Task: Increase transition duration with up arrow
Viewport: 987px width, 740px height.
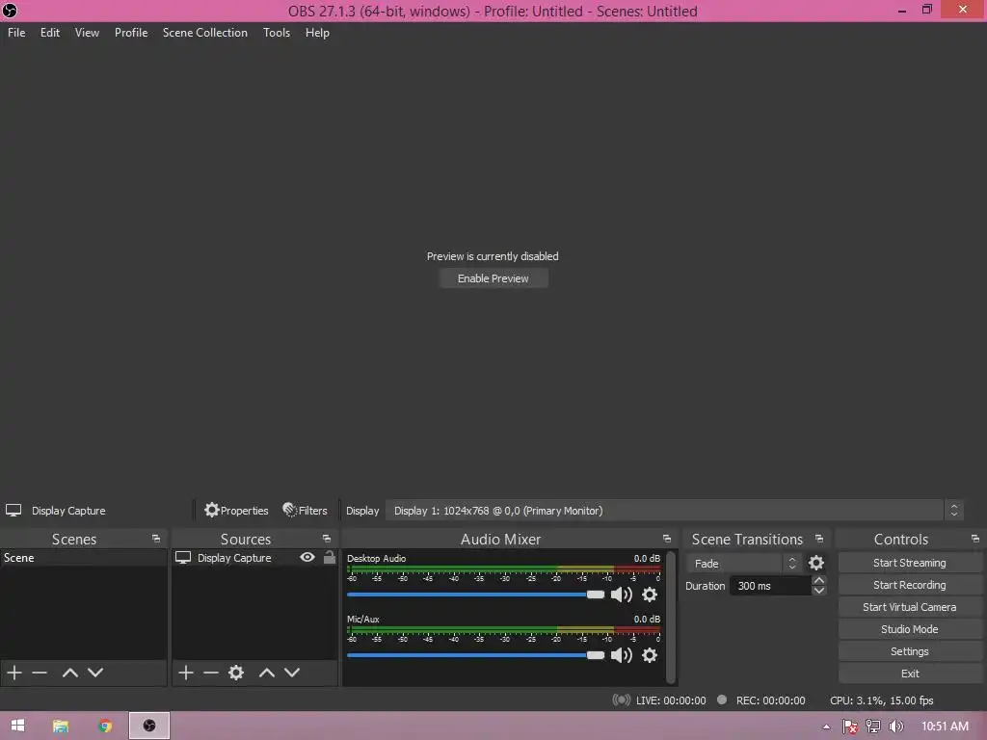Action: (x=819, y=580)
